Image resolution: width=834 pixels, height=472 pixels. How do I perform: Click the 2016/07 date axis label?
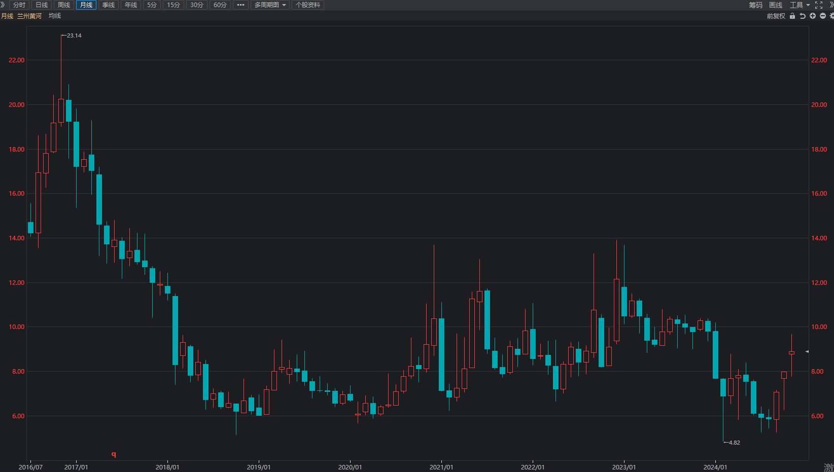pyautogui.click(x=30, y=467)
